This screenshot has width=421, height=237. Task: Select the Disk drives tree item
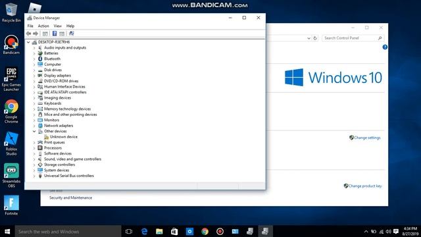[53, 70]
